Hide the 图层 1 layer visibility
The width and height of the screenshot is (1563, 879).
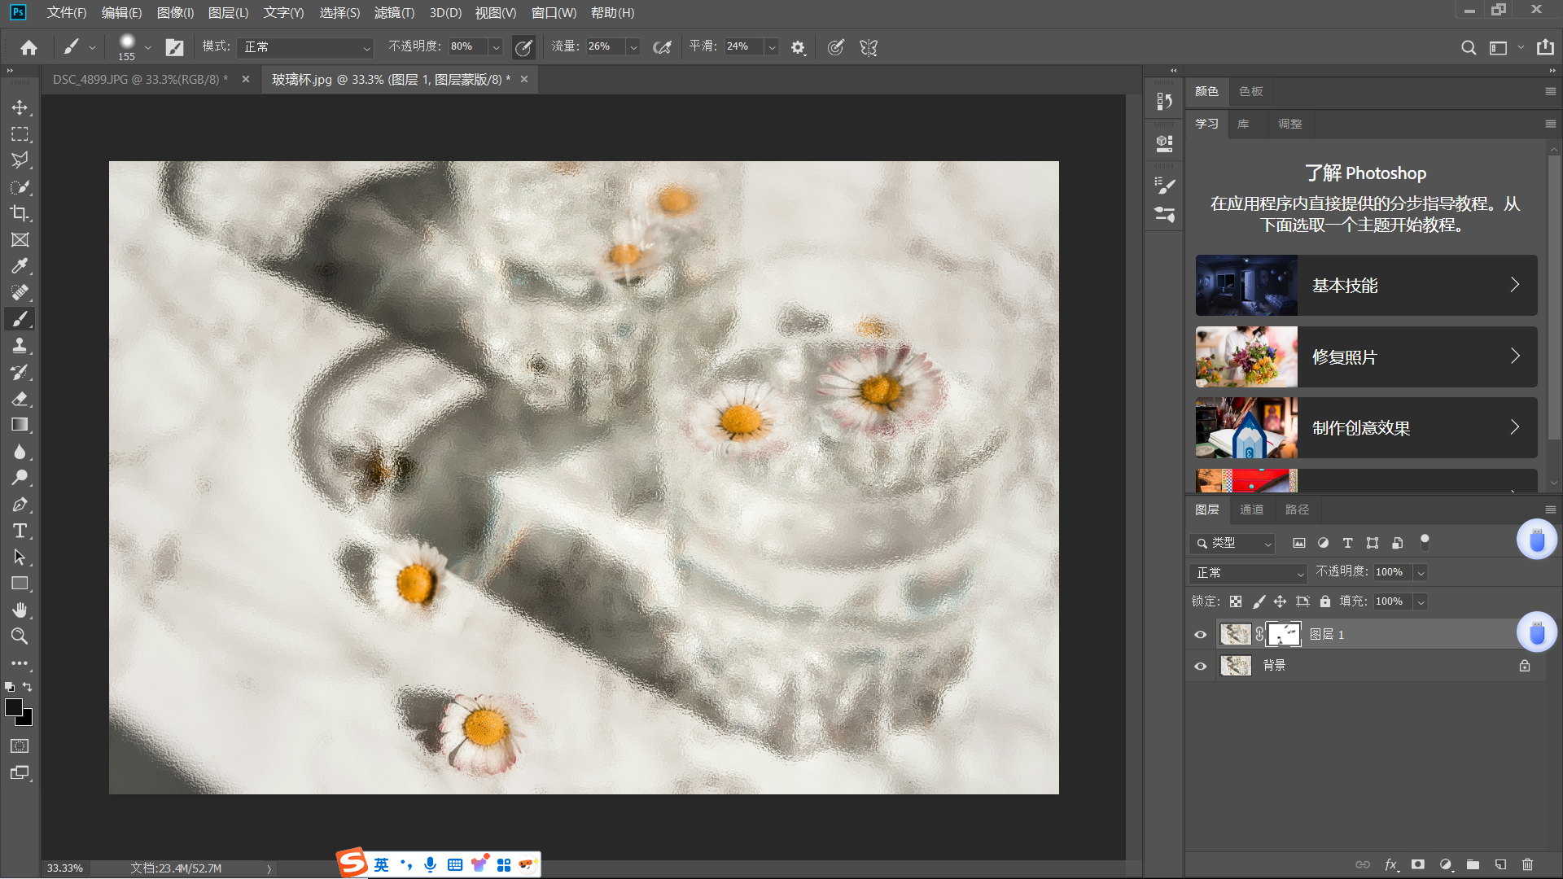point(1200,635)
